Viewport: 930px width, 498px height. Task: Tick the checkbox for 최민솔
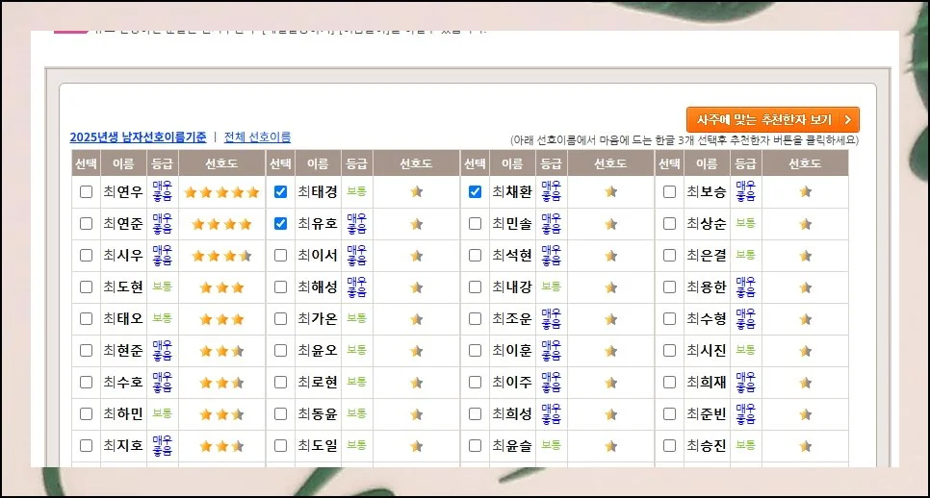pyautogui.click(x=475, y=224)
